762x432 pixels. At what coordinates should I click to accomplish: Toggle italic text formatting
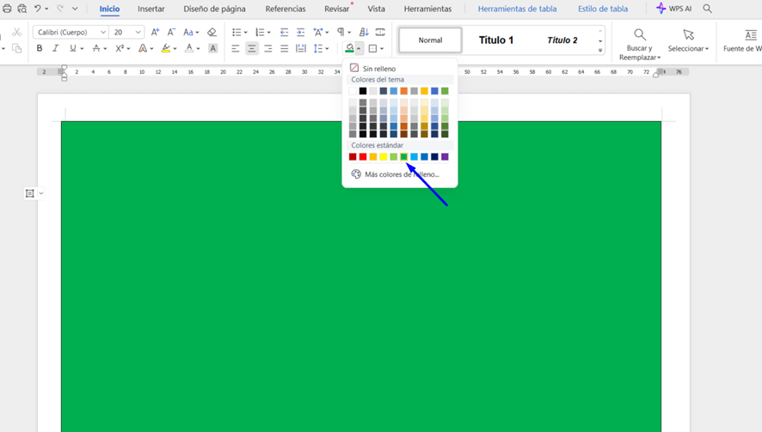tap(56, 49)
